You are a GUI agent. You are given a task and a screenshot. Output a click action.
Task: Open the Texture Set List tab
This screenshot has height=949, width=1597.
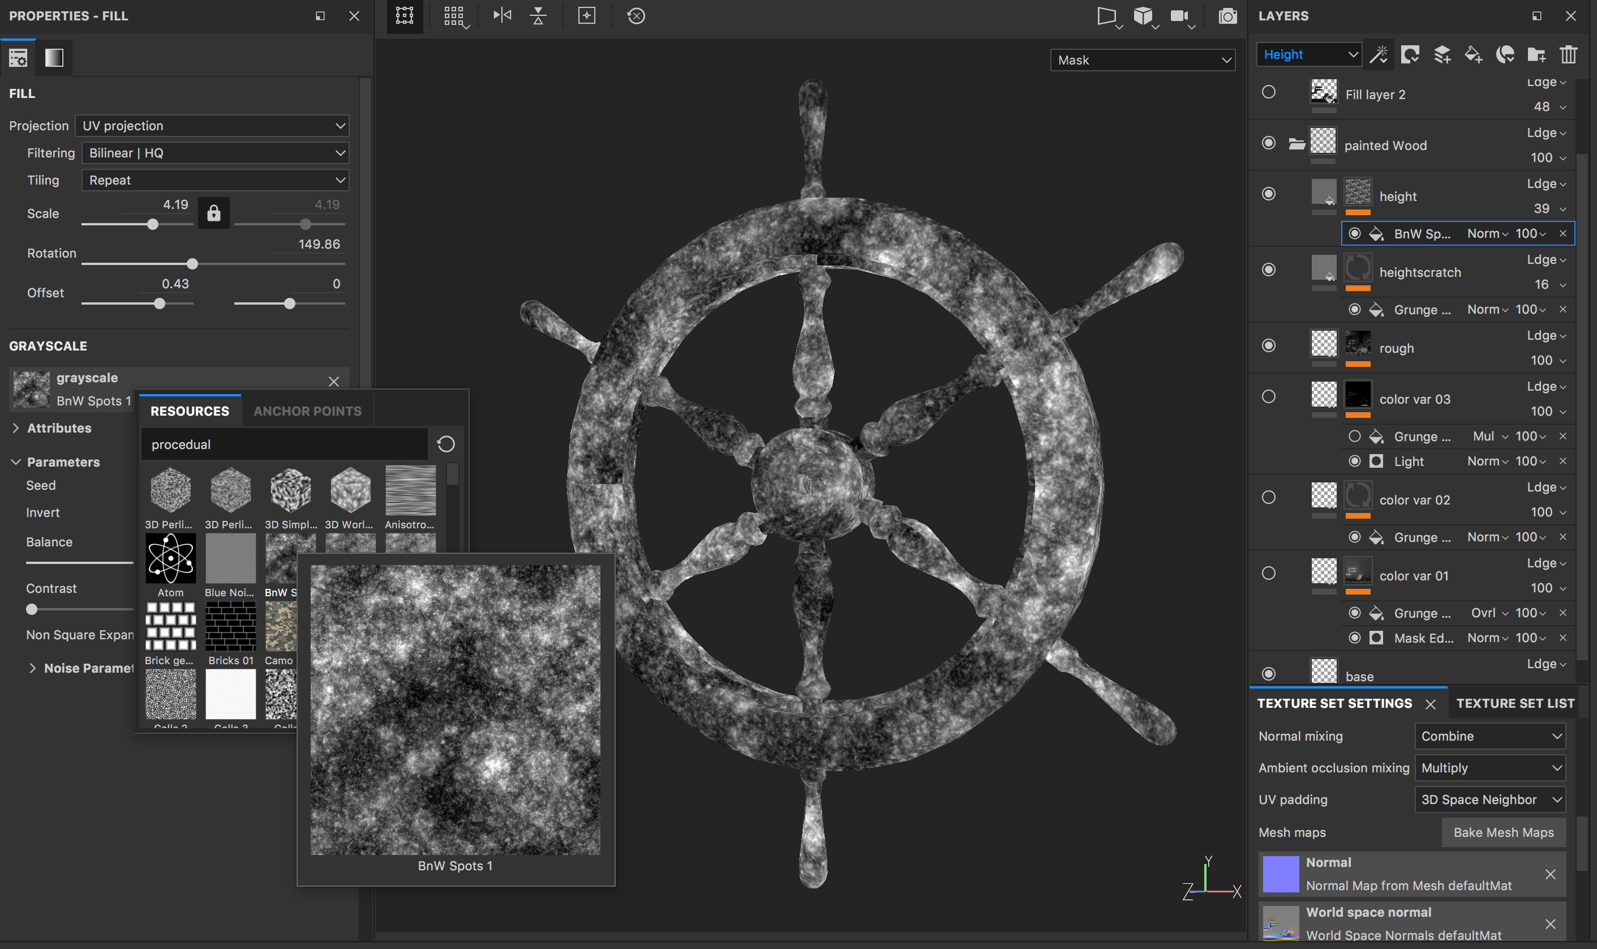[1515, 703]
